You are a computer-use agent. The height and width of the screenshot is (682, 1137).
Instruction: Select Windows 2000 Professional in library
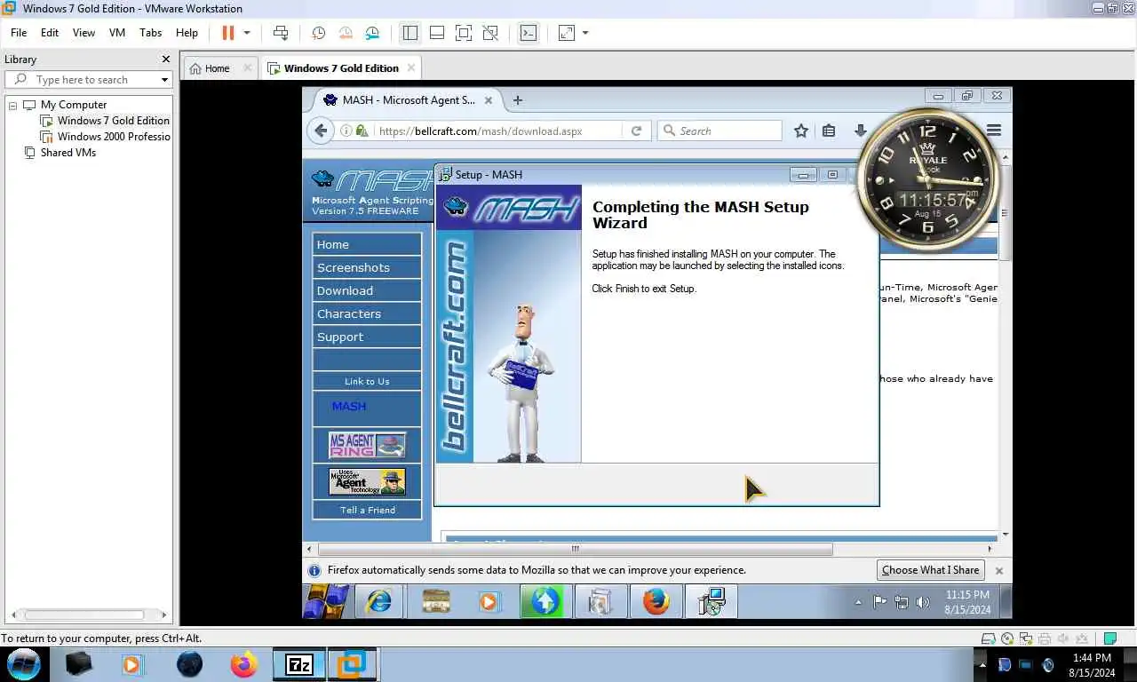tap(113, 137)
